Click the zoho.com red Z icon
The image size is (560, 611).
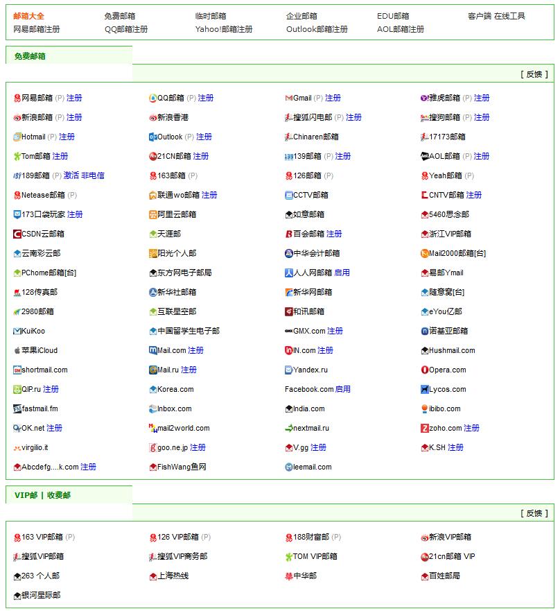424,429
